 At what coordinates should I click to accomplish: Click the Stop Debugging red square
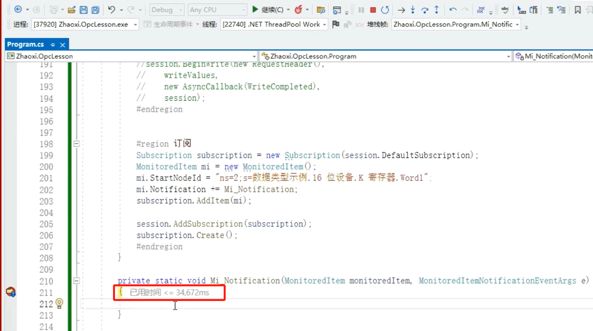(373, 10)
